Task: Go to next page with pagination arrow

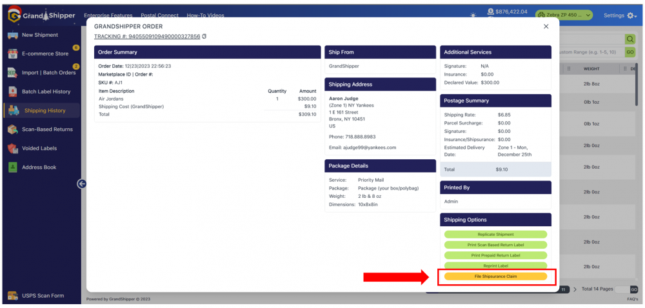Action: 575,289
